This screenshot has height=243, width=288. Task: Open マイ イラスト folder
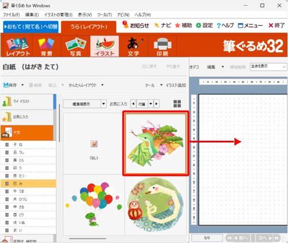point(27,102)
